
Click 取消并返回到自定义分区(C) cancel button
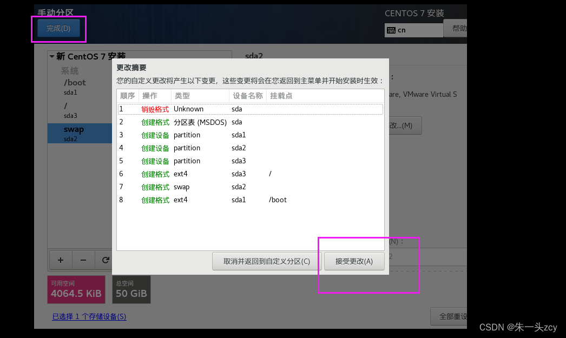[267, 261]
